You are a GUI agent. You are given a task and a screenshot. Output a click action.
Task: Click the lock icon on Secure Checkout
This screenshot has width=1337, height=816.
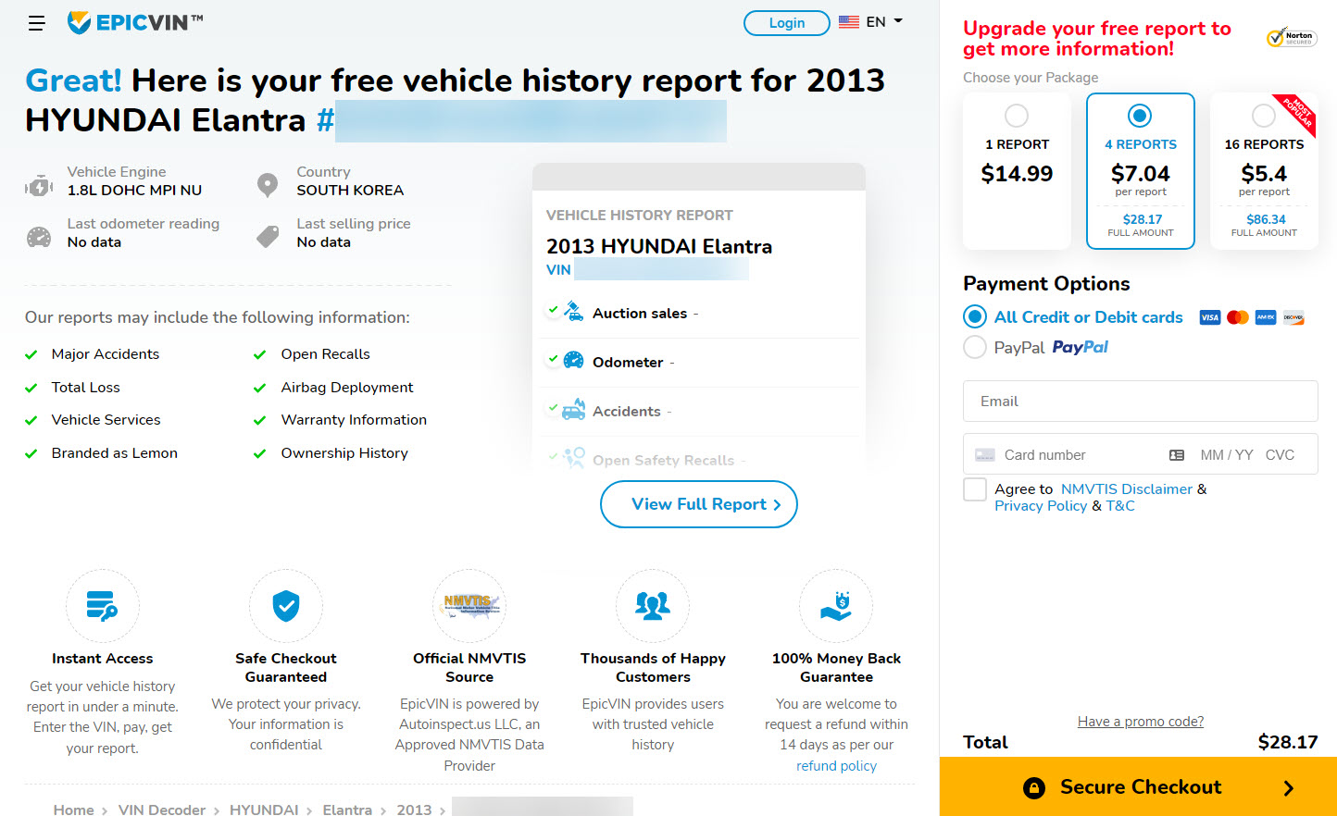1034,787
